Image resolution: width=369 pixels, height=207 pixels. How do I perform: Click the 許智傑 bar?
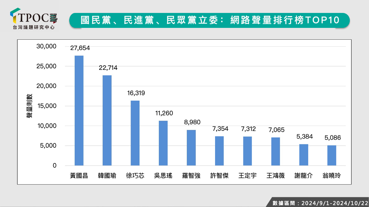tap(219, 151)
